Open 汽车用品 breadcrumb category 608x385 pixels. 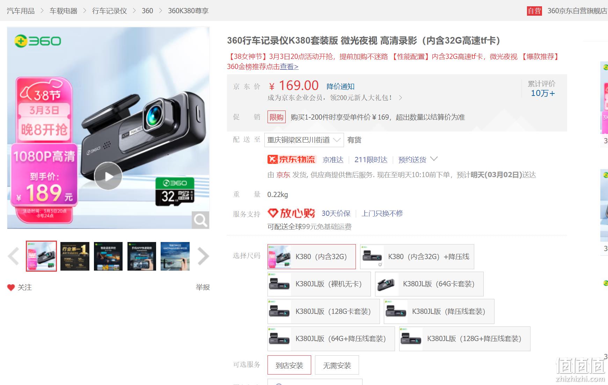pyautogui.click(x=21, y=11)
